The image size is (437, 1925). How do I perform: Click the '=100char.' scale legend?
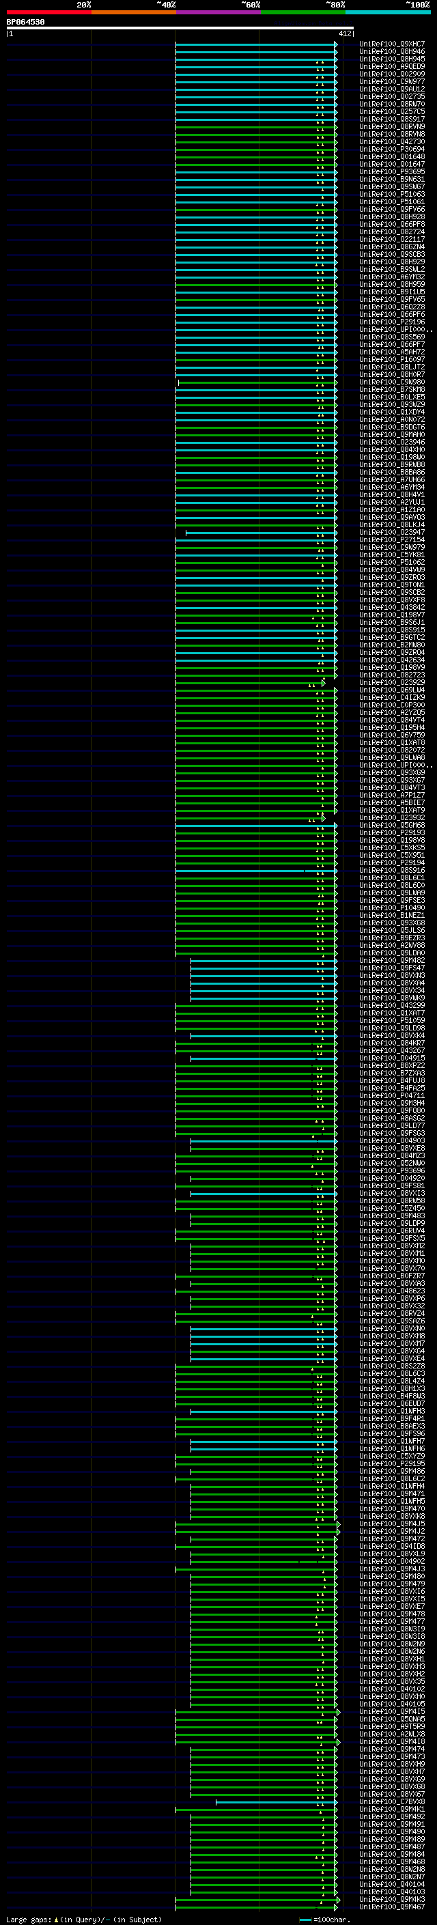tap(332, 1919)
